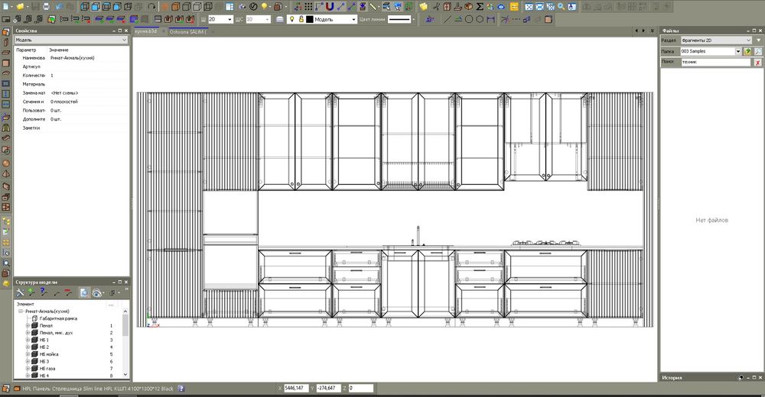The image size is (765, 397).
Task: Toggle the layer lock icon
Action: click(x=301, y=19)
